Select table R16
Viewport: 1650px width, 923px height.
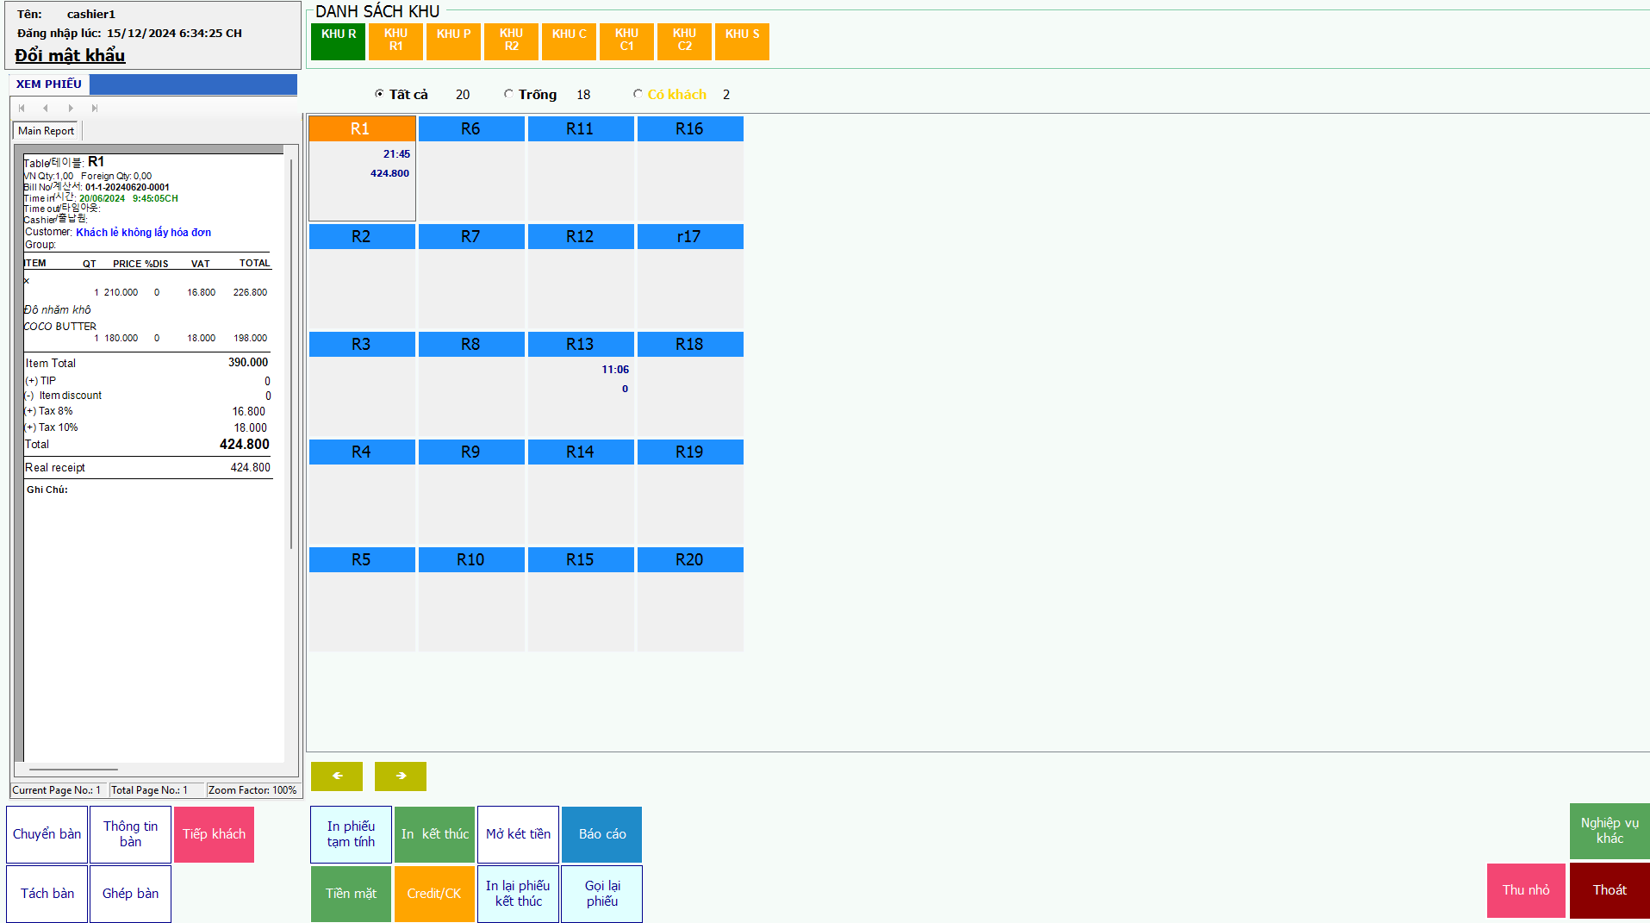coord(690,168)
